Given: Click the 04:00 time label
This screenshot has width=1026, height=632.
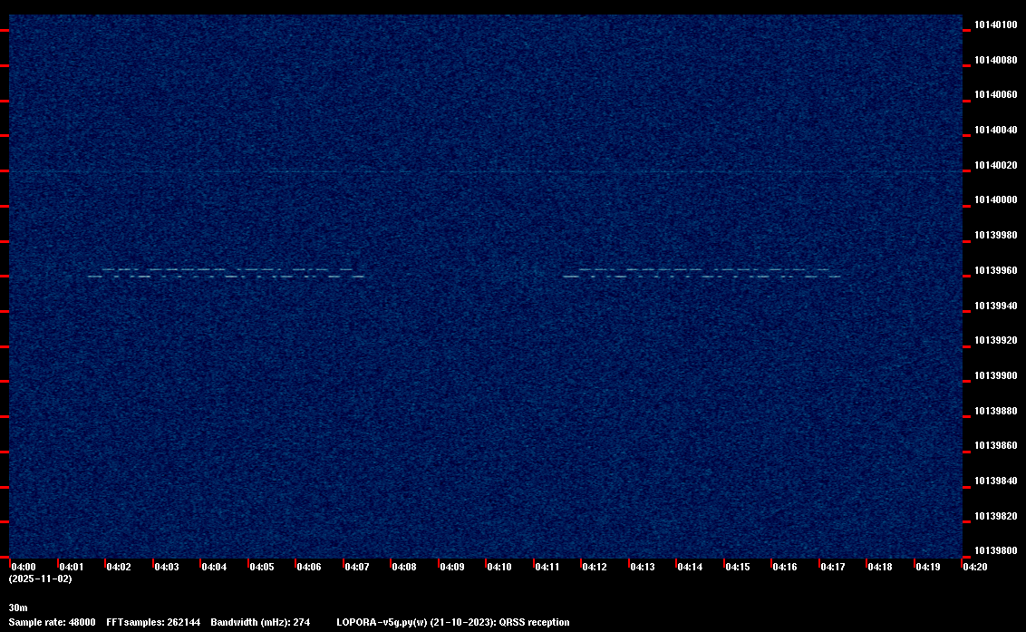Looking at the screenshot, I should (24, 567).
